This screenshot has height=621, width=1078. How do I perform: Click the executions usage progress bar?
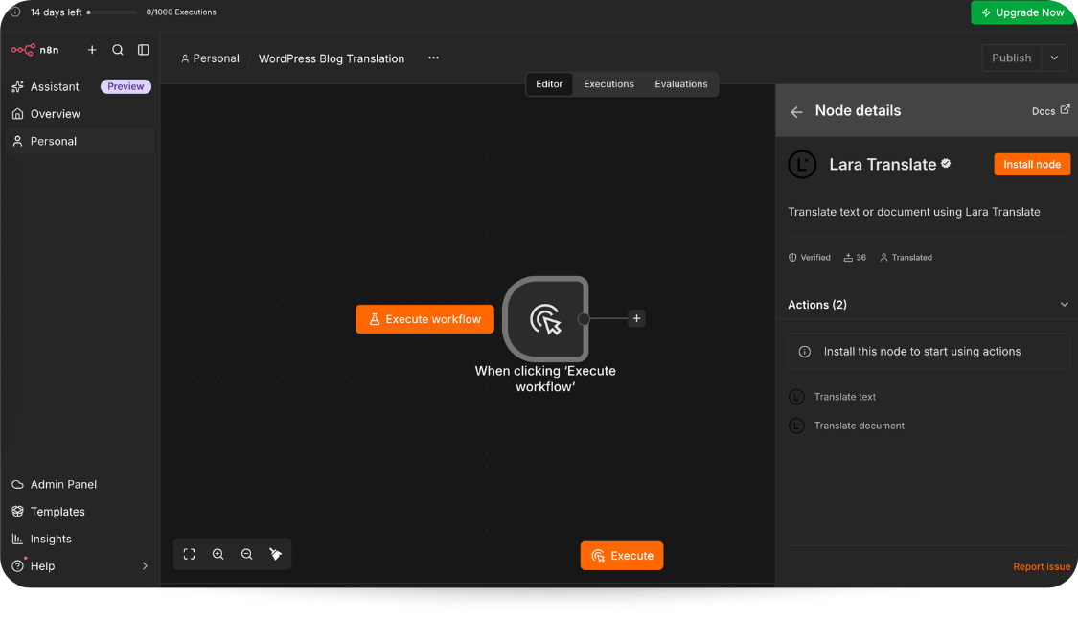[111, 12]
